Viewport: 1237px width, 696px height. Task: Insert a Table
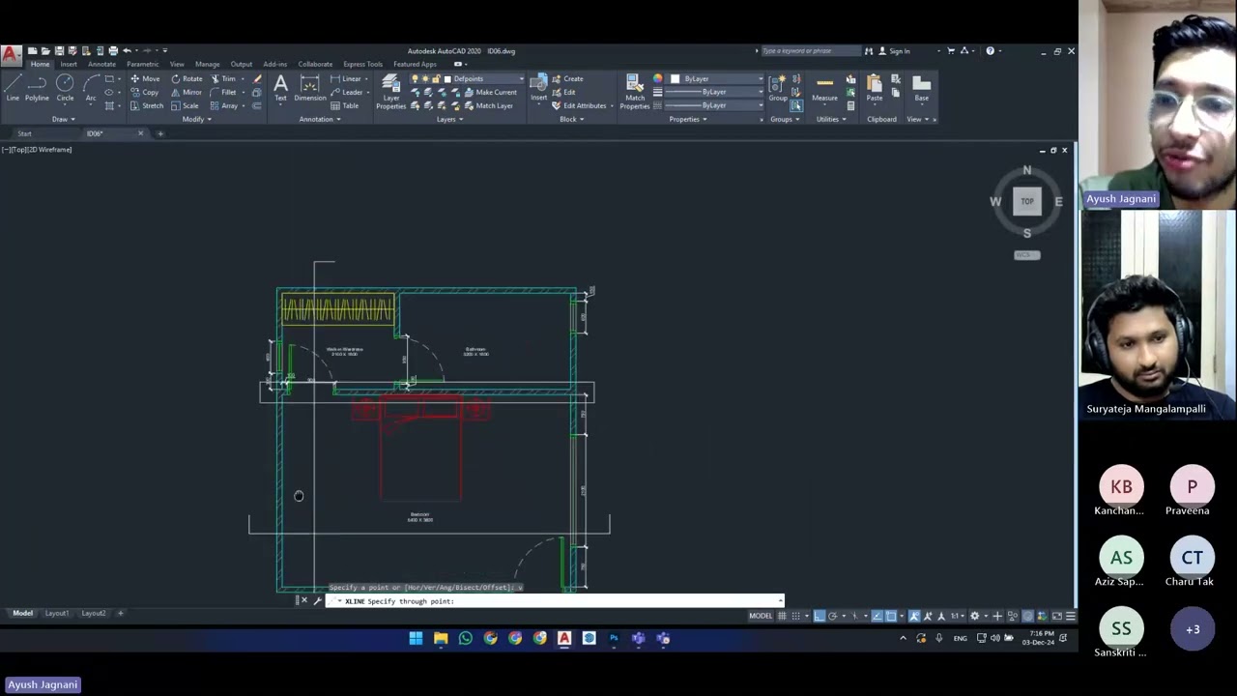tap(345, 106)
